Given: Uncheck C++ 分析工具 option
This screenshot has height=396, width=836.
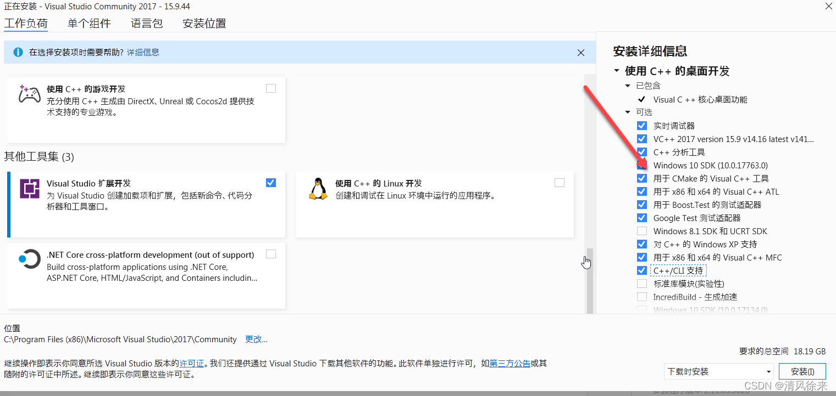Looking at the screenshot, I should pos(642,152).
